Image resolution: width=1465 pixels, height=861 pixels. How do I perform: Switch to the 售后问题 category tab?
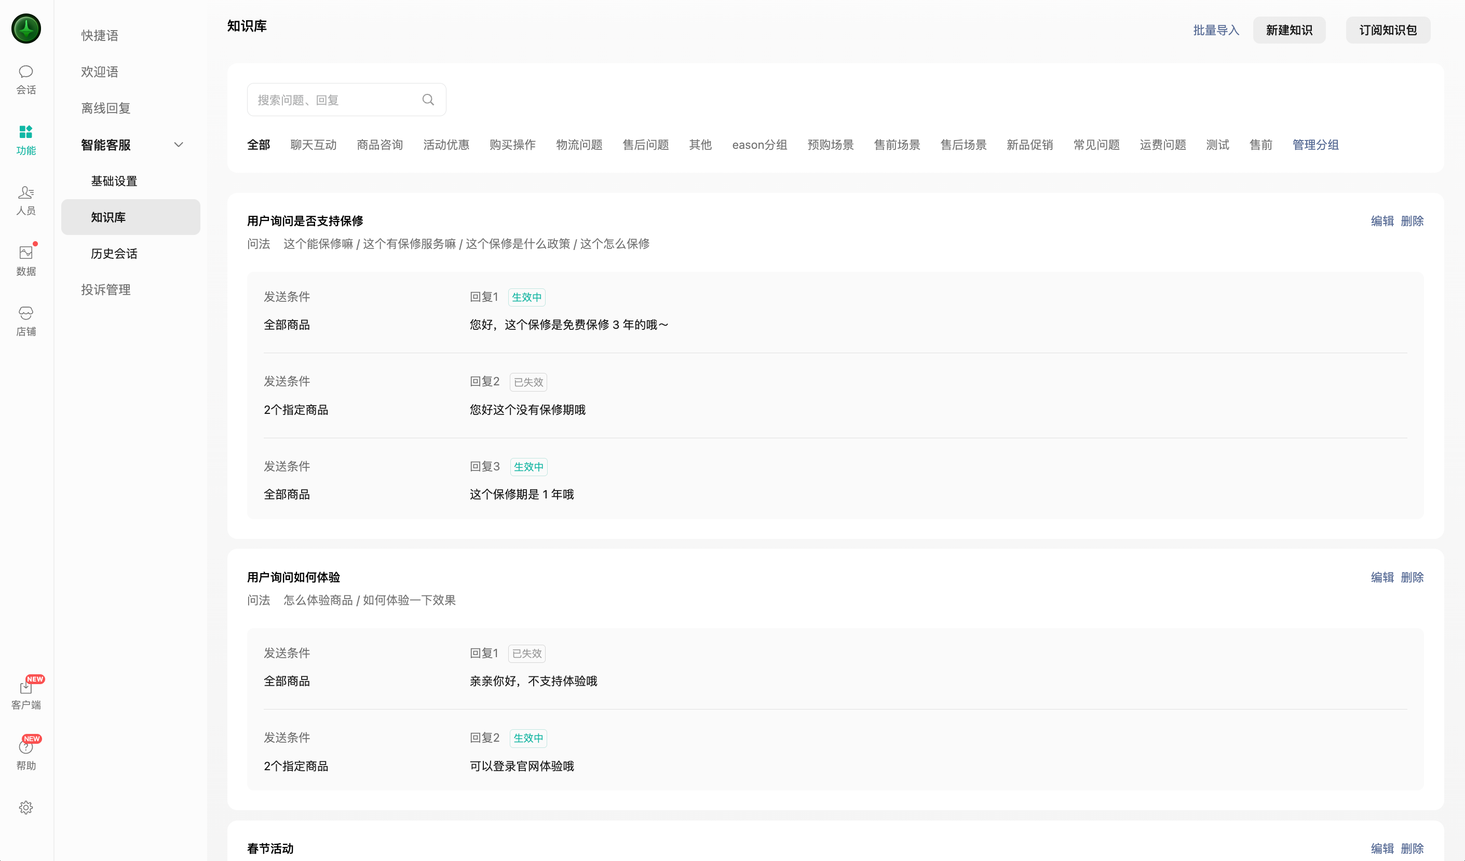(645, 145)
